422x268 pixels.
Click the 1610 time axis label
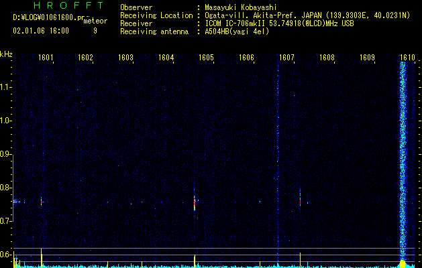click(407, 58)
